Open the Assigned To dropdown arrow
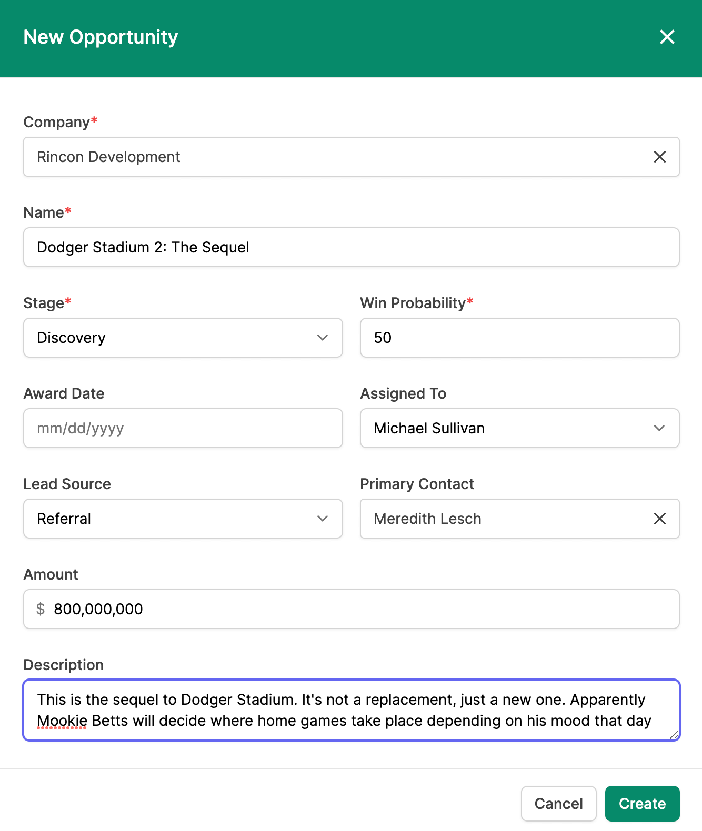Screen dimensions: 702x831 pyautogui.click(x=659, y=428)
